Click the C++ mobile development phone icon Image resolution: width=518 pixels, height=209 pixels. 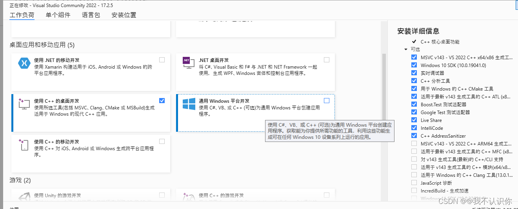point(24,145)
